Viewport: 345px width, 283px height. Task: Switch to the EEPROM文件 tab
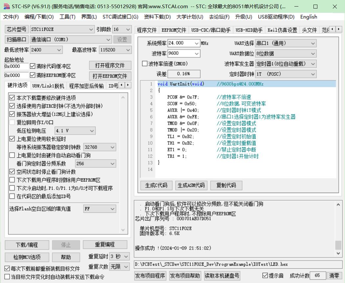coord(174,30)
